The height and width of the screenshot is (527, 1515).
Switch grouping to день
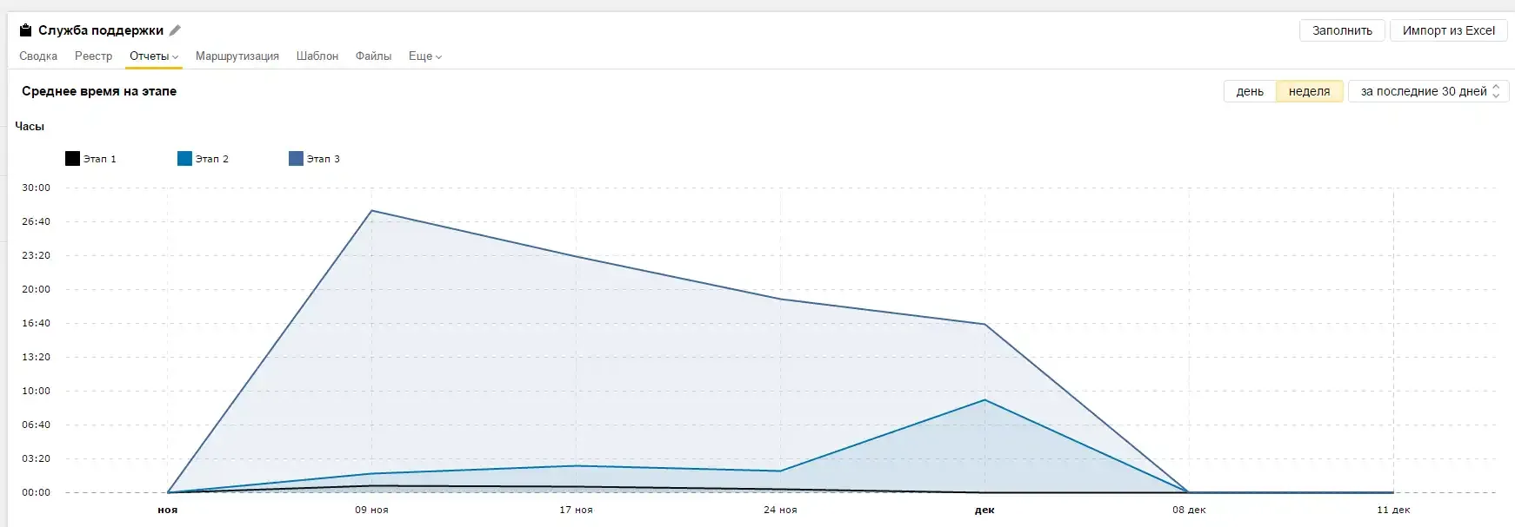1250,91
